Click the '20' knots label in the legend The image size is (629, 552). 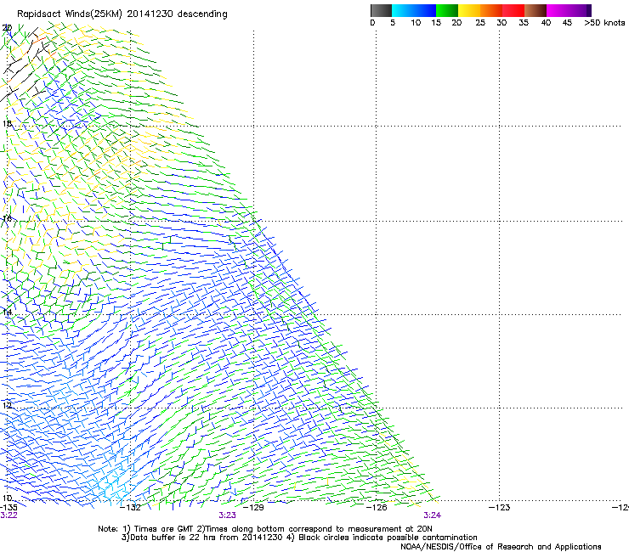456,23
